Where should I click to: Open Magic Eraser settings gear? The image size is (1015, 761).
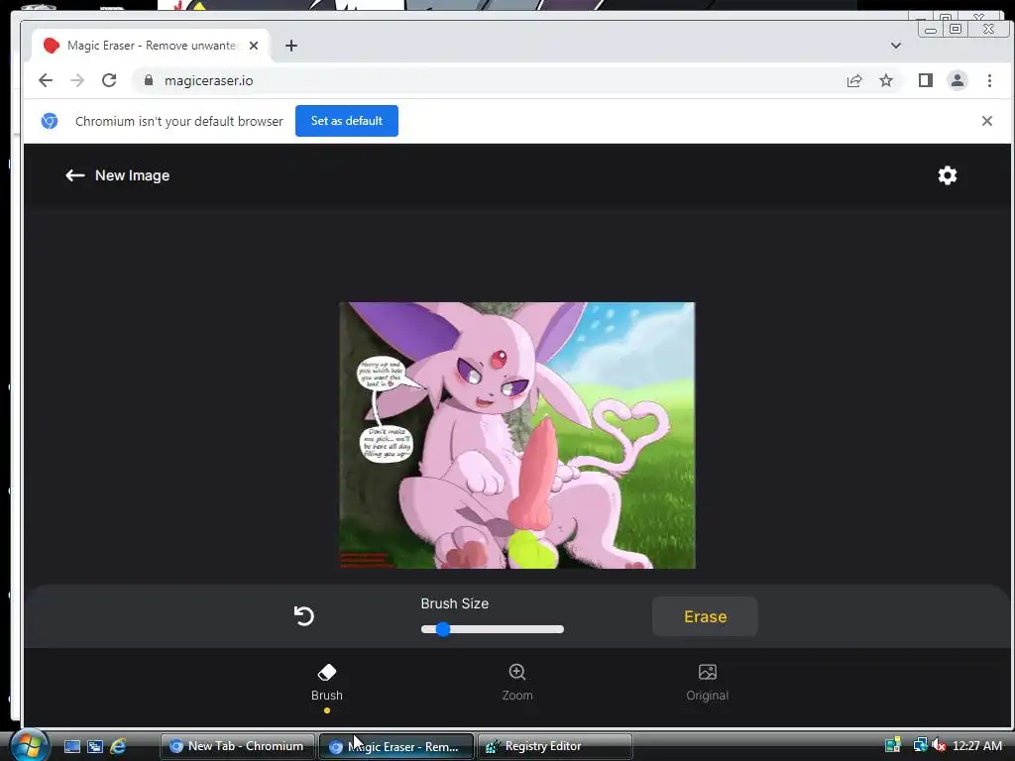click(x=947, y=175)
